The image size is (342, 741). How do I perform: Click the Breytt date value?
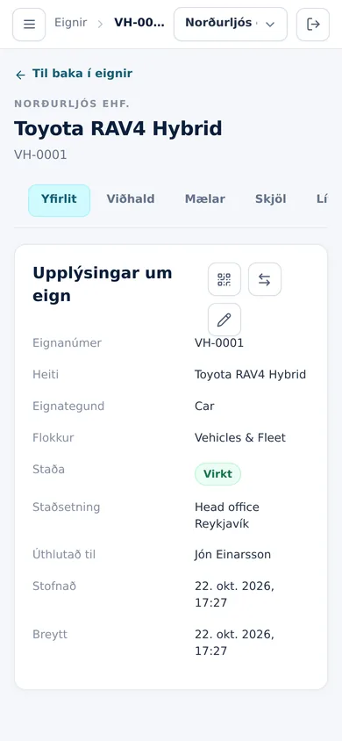pyautogui.click(x=235, y=643)
